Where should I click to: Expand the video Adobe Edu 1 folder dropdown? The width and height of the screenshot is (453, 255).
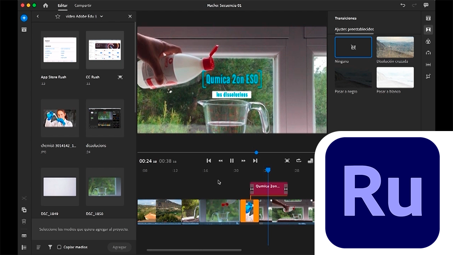tap(101, 16)
